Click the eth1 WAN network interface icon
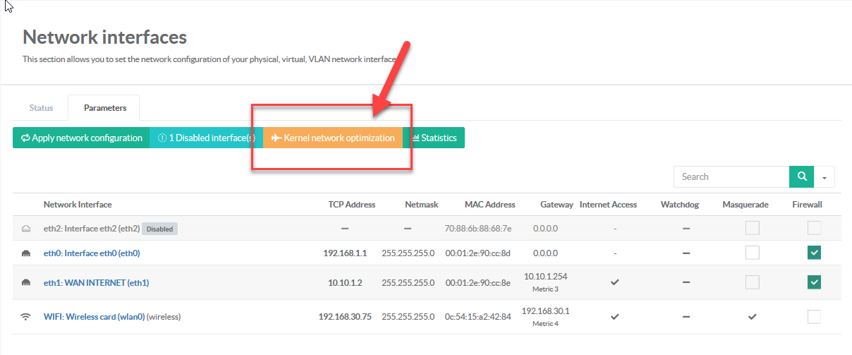This screenshot has width=852, height=355. pos(26,283)
